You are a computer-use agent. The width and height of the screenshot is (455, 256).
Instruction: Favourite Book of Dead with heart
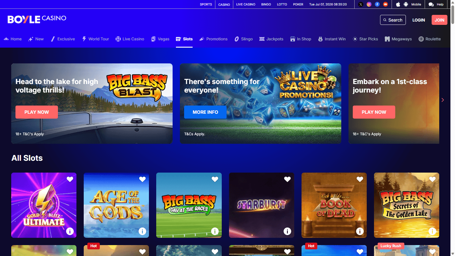(x=360, y=179)
